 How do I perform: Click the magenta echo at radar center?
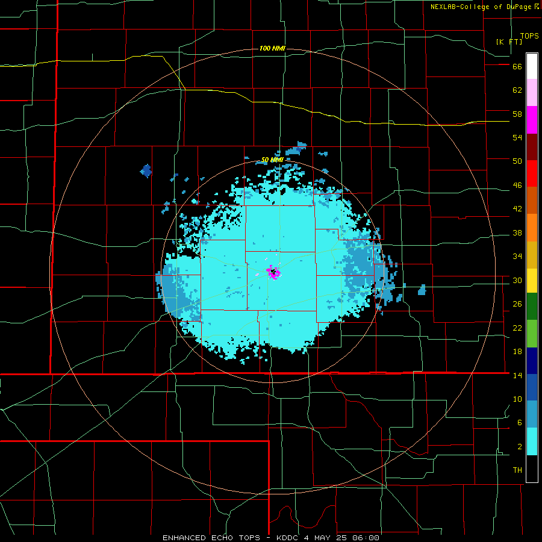[x=273, y=272]
